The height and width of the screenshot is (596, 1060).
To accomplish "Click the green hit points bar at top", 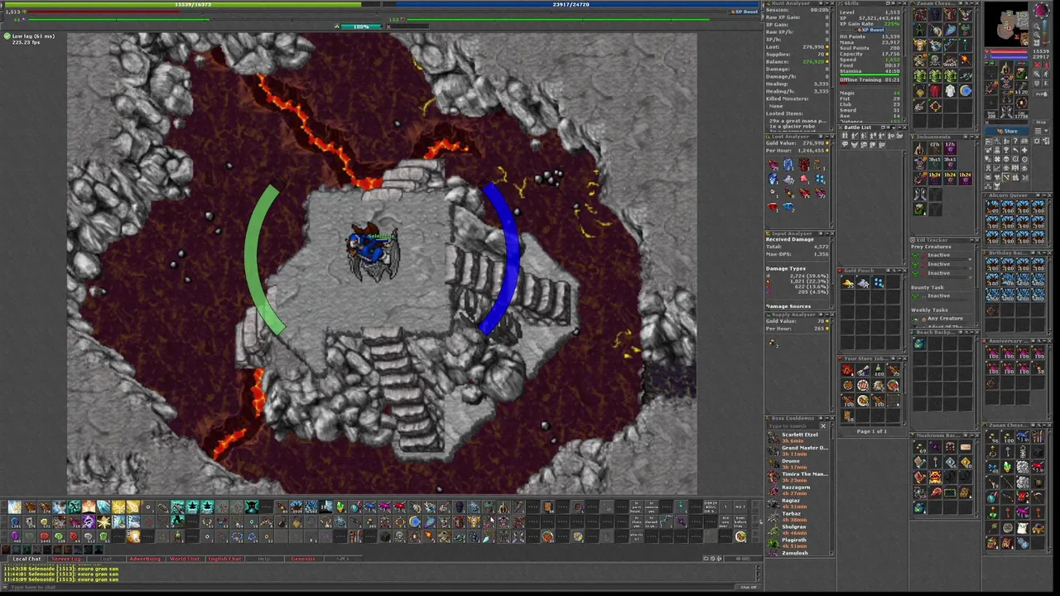I will 192,4.
